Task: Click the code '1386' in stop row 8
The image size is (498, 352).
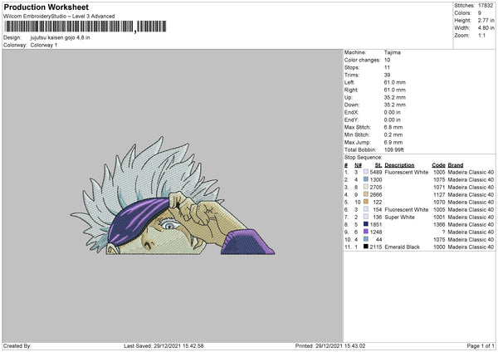Action: tap(439, 224)
